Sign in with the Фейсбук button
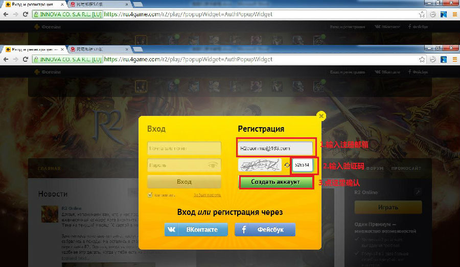 [x=265, y=230]
